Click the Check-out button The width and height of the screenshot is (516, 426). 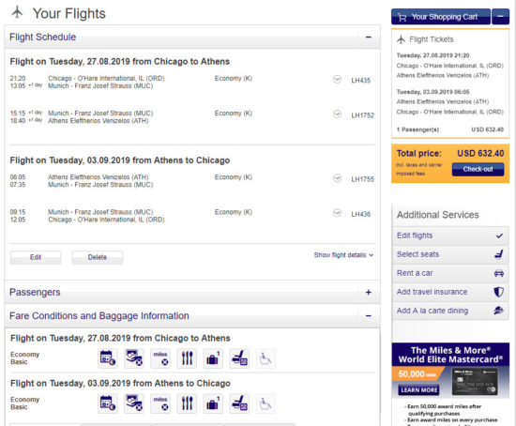pos(478,169)
